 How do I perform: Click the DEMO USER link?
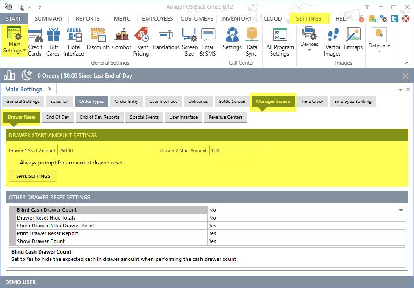coord(20,282)
